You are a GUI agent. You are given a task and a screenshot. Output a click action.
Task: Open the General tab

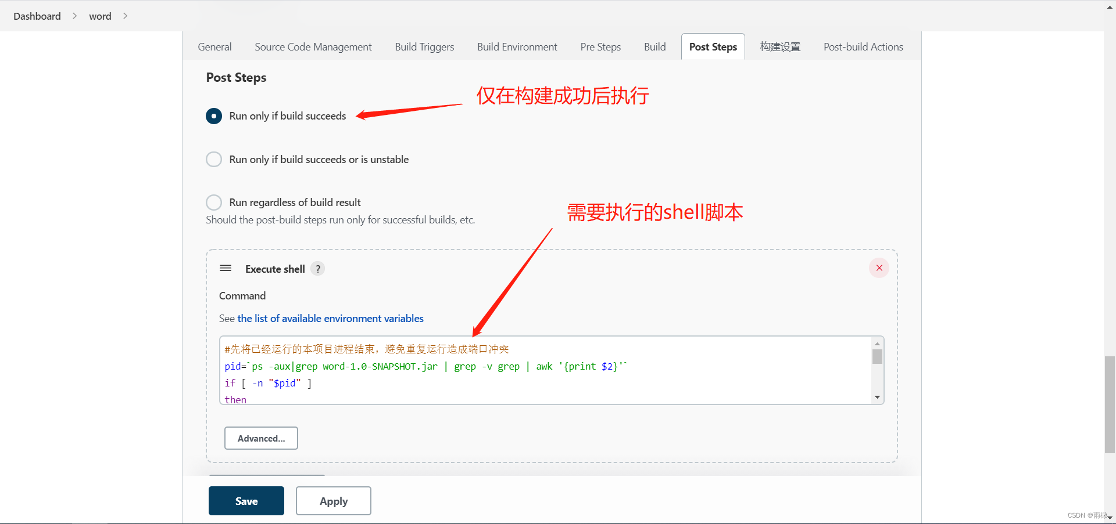pos(214,47)
